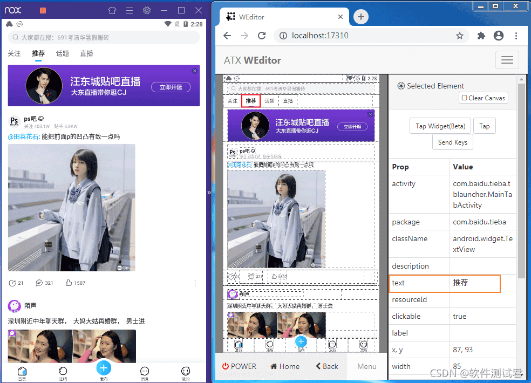The image size is (531, 383).
Task: Bookmark the page with the star icon
Action: tap(460, 36)
